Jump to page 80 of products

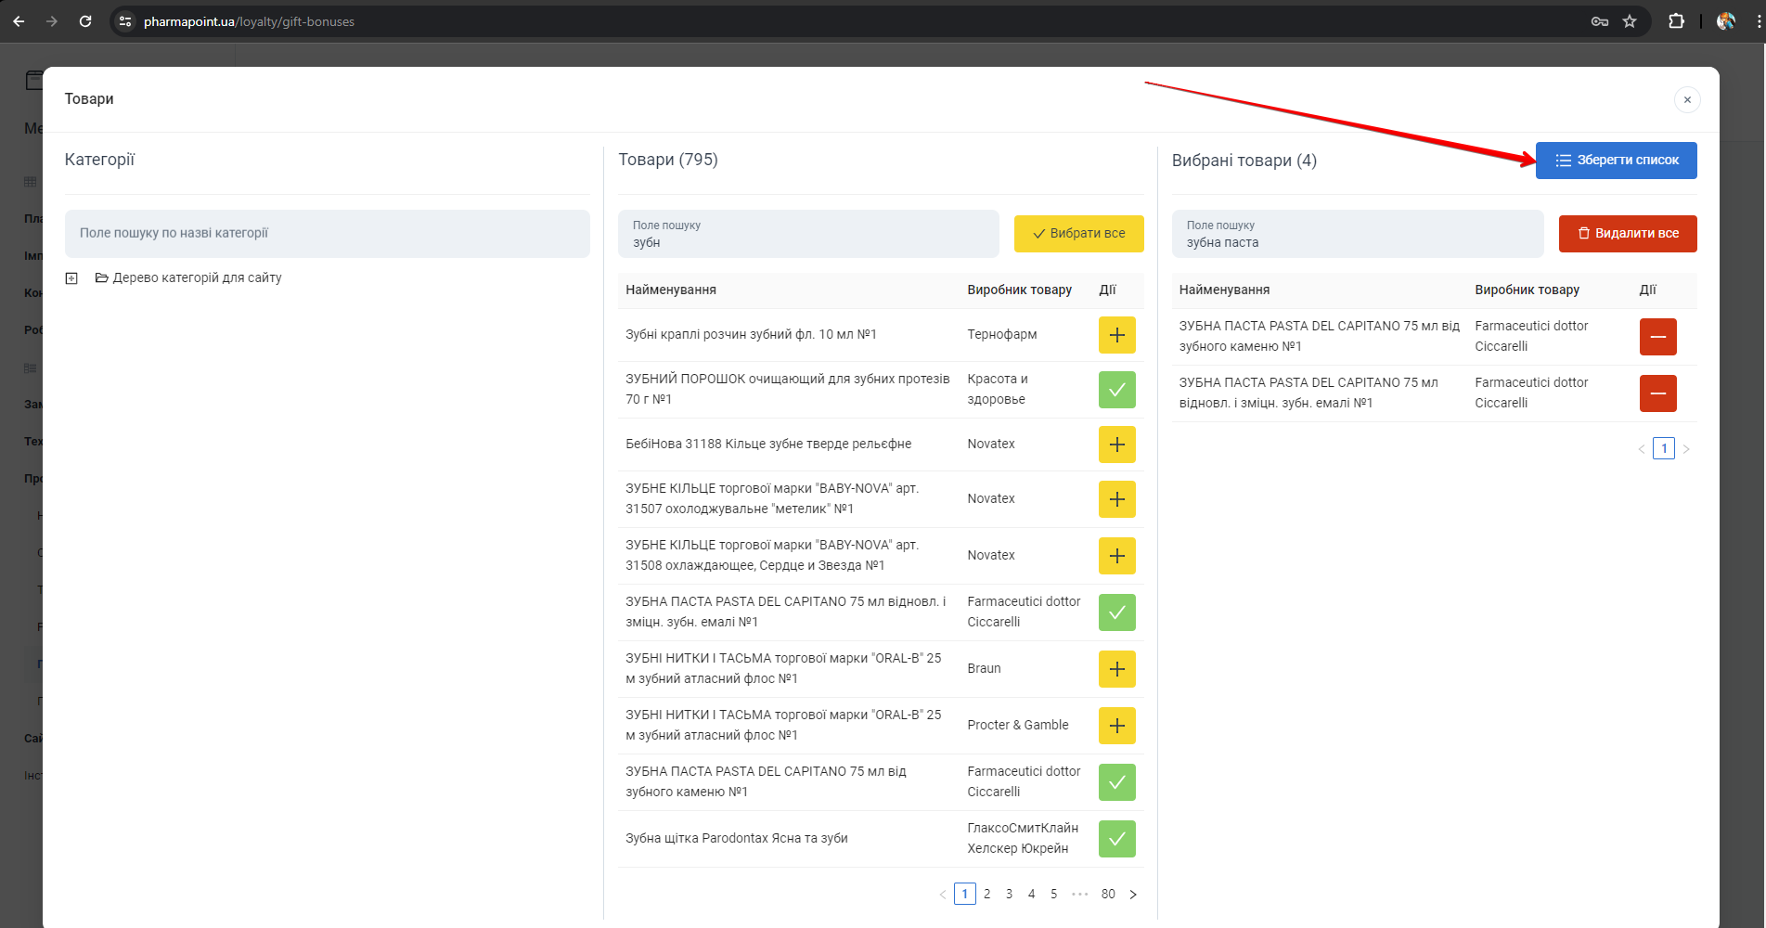click(x=1108, y=895)
